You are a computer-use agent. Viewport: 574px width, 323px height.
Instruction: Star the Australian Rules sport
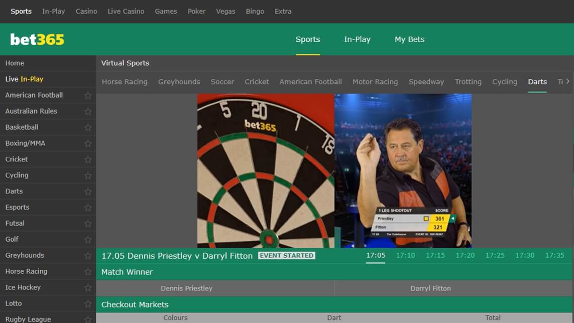click(x=88, y=112)
